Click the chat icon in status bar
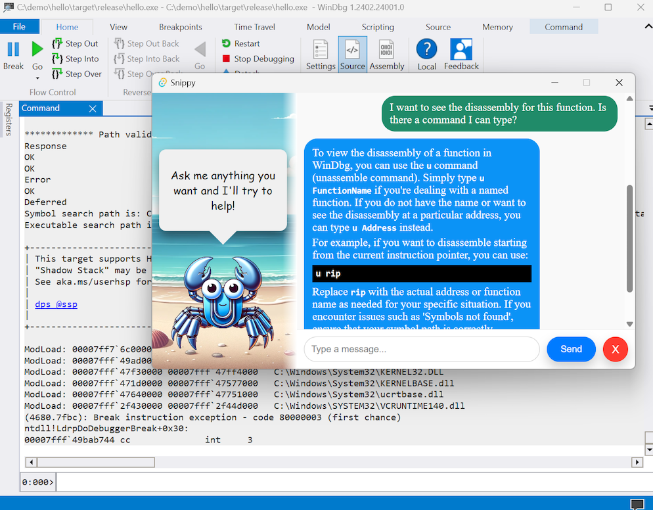The width and height of the screenshot is (653, 510). coord(637,504)
